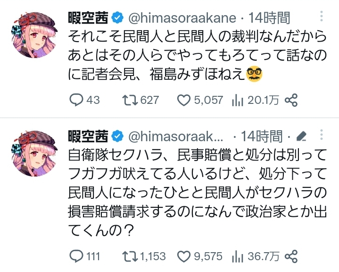This screenshot has width=339, height=272.
Task: View edit history icon on second tweet
Action: pyautogui.click(x=301, y=137)
